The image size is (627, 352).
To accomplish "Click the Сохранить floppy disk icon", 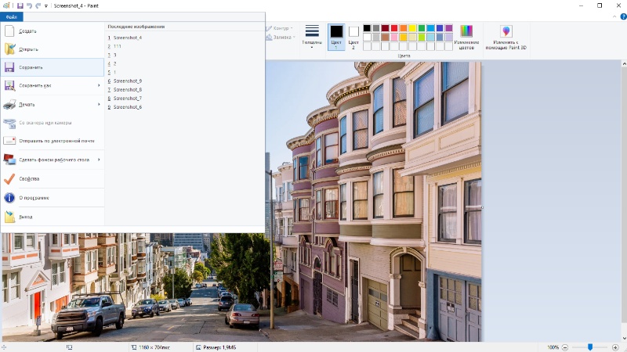I will 9,67.
